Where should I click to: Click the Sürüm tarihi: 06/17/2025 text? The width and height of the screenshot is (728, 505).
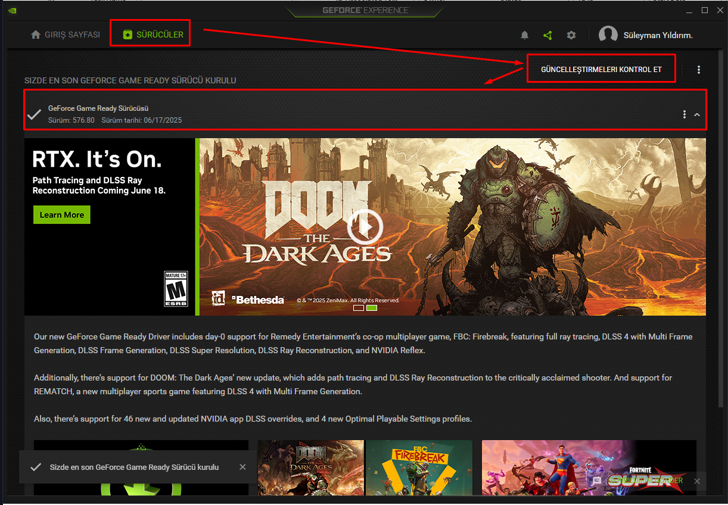(142, 120)
